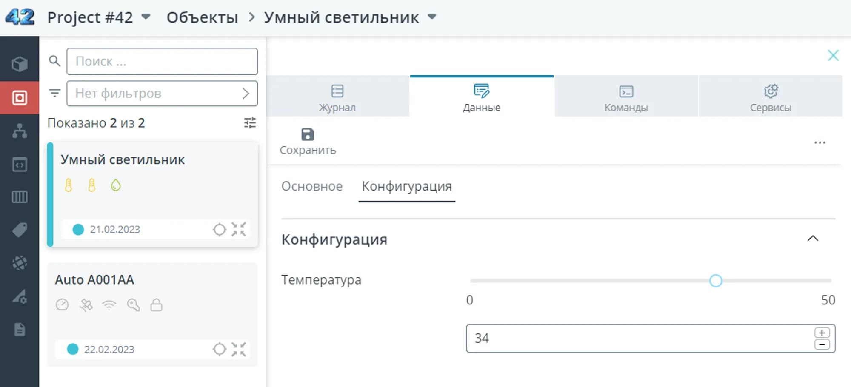Screen dimensions: 851x387
Task: Toggle target locate icon on Auto A001AA card
Action: pyautogui.click(x=219, y=349)
